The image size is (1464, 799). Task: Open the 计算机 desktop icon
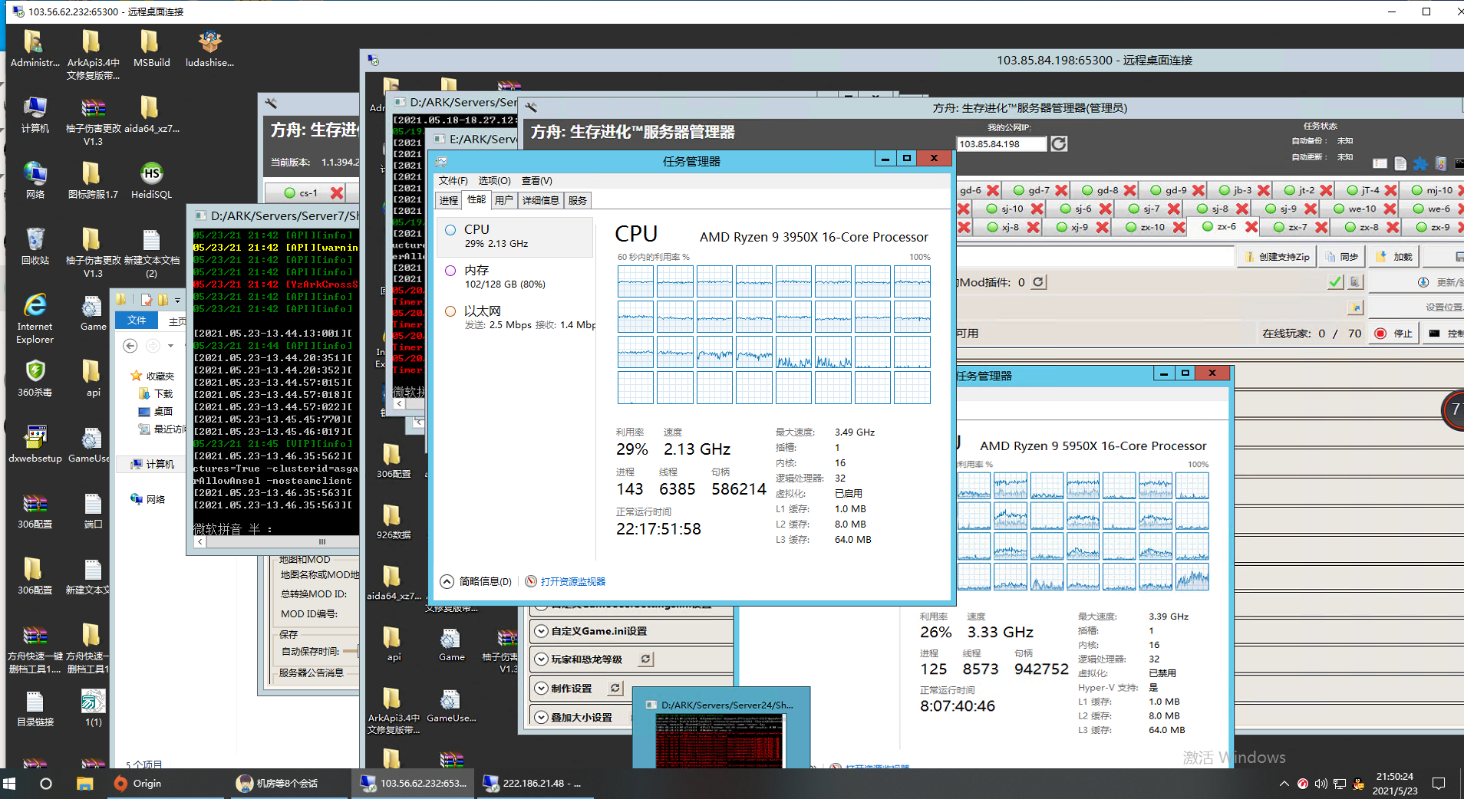35,113
